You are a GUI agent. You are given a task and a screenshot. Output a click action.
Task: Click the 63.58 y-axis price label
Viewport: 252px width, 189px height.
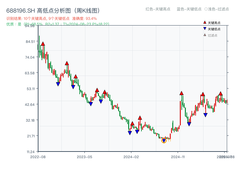click(30, 73)
